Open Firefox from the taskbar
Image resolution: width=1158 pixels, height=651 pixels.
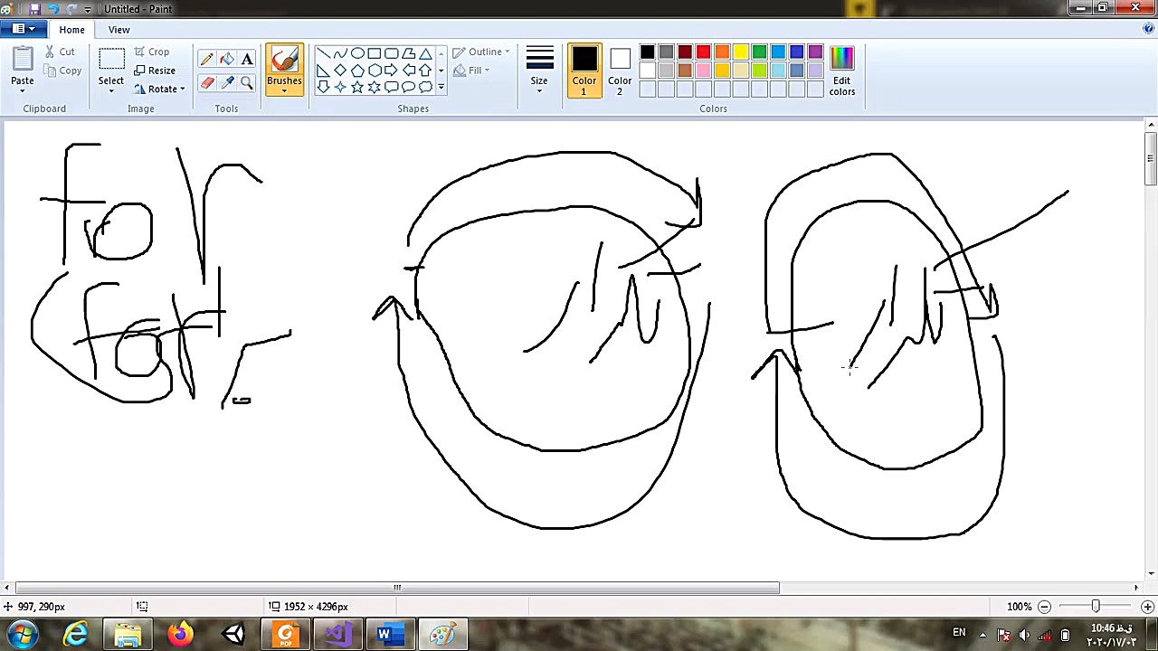(181, 634)
